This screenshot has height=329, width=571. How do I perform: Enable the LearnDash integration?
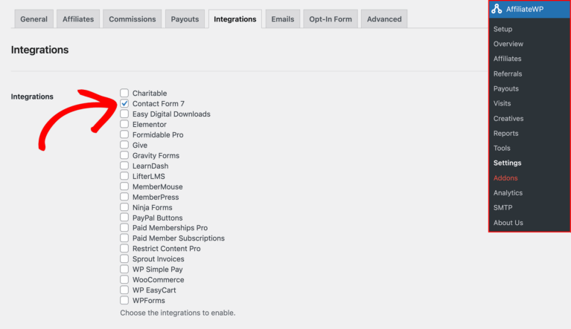(124, 166)
